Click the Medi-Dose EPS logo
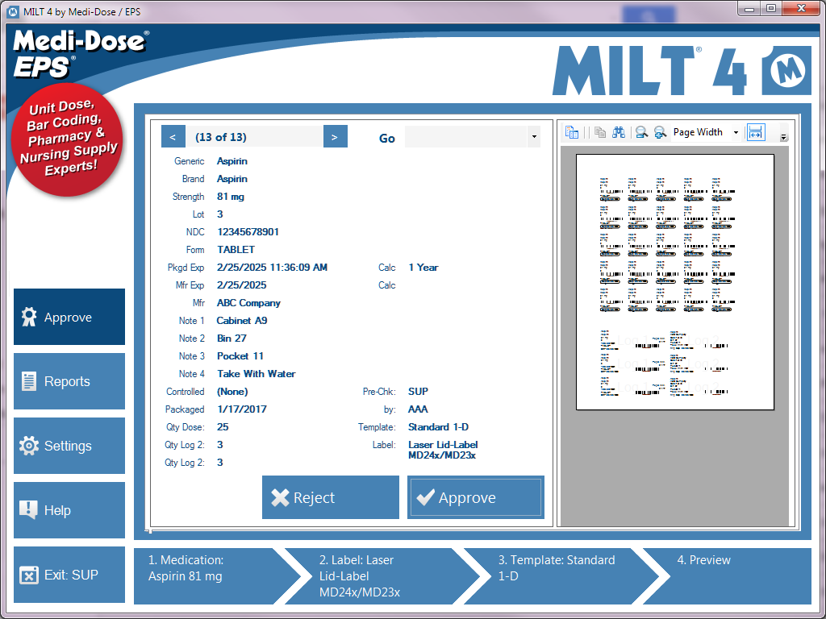Image resolution: width=826 pixels, height=619 pixels. click(x=80, y=54)
